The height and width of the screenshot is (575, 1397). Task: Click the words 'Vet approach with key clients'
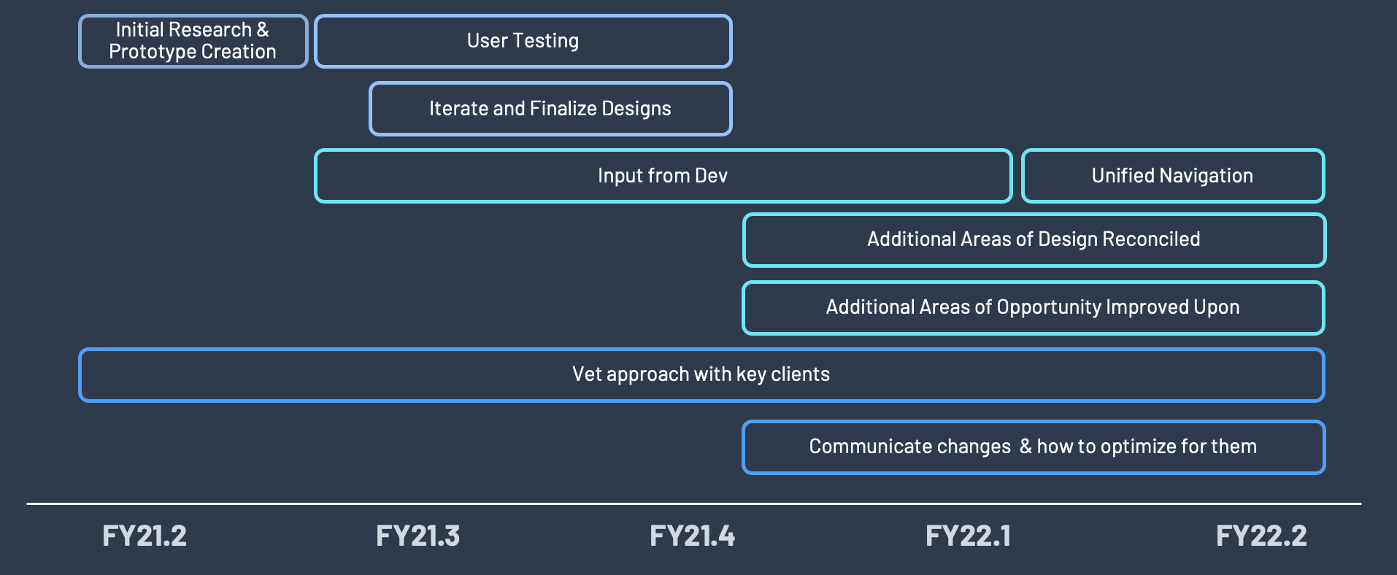701,374
